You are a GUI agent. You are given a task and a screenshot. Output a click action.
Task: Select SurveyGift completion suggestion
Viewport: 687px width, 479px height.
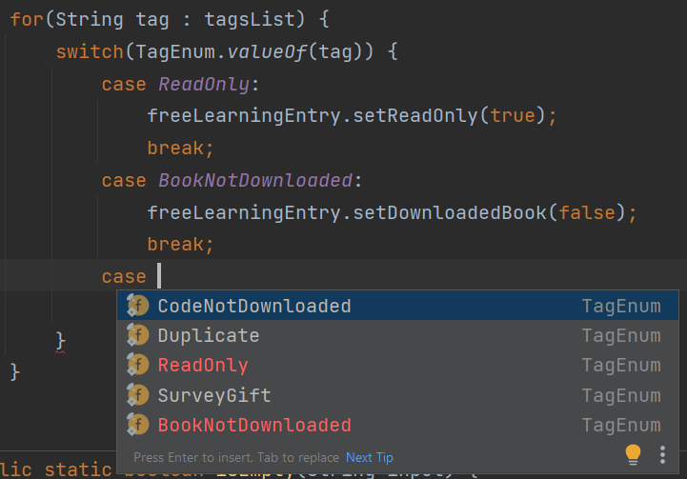point(398,395)
